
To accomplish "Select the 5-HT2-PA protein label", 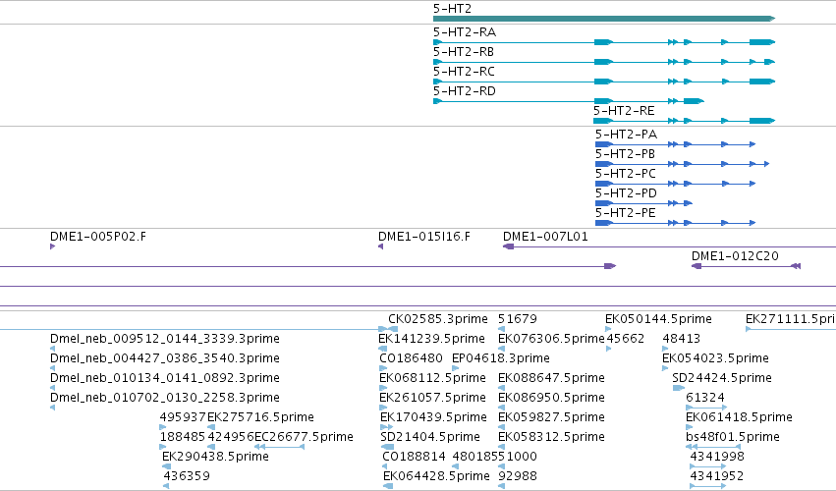I will coord(626,135).
